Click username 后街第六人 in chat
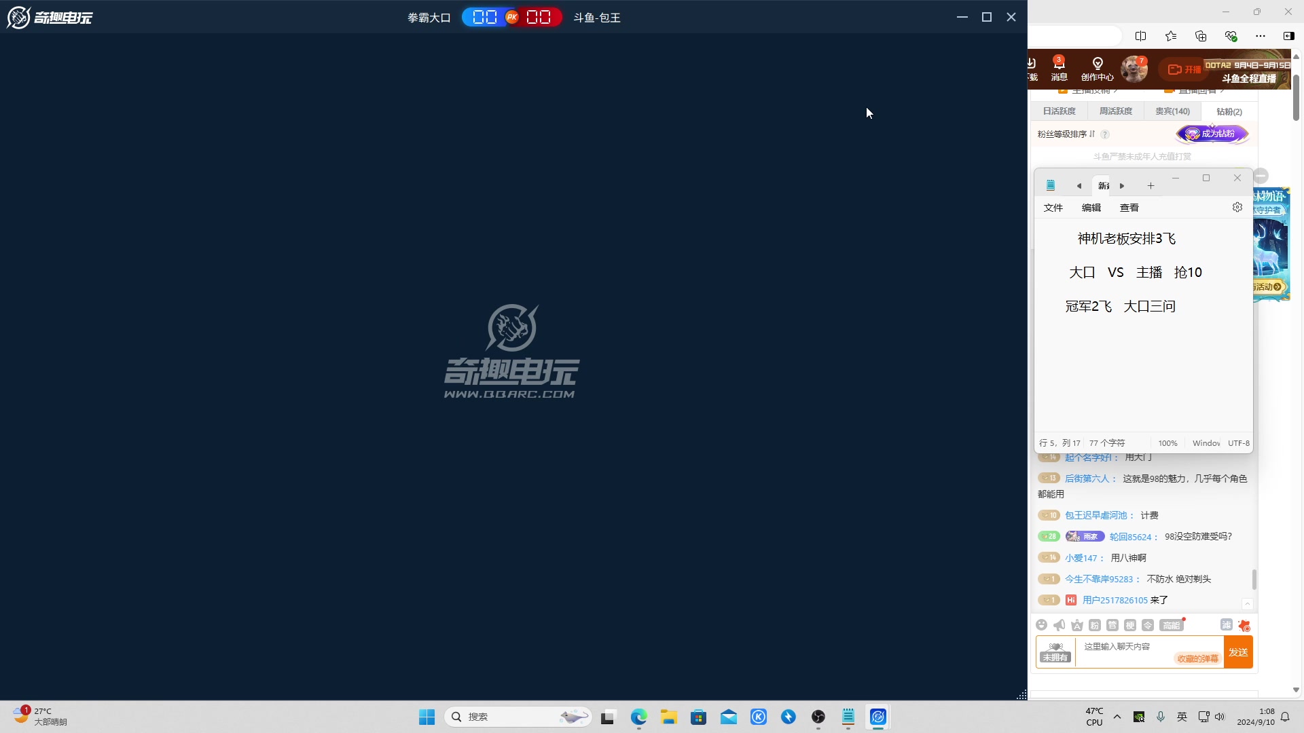 (1087, 478)
